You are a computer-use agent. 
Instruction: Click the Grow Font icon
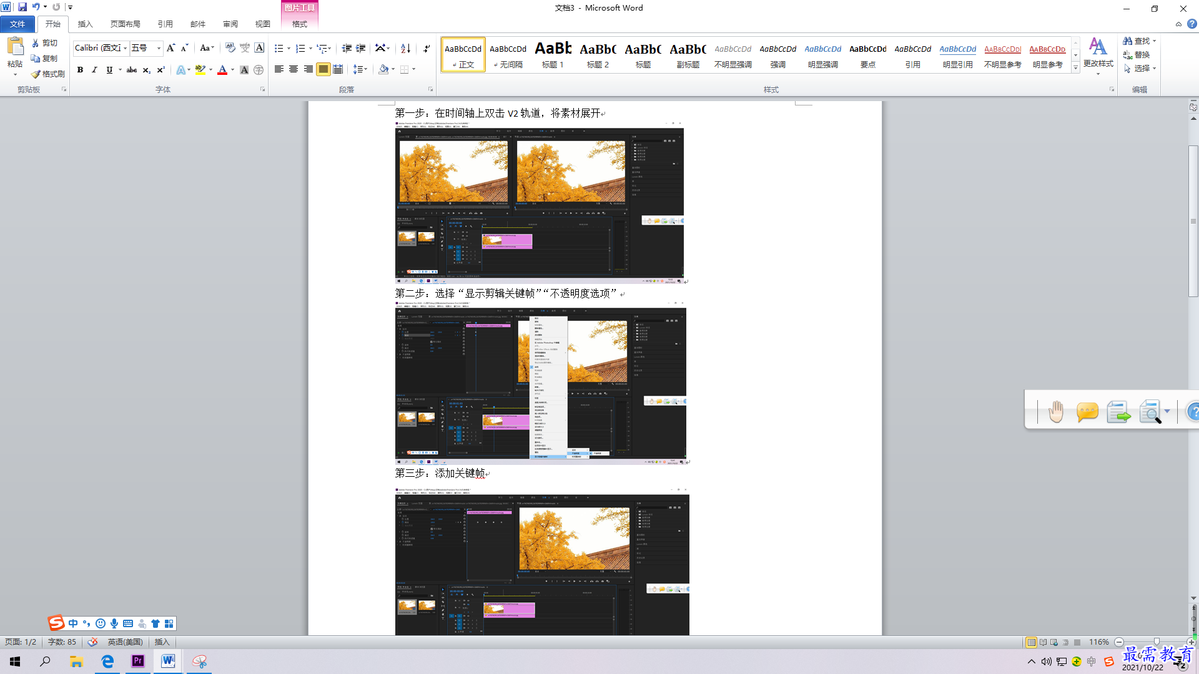(170, 48)
